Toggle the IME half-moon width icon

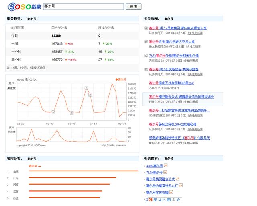pyautogui.click(x=160, y=200)
